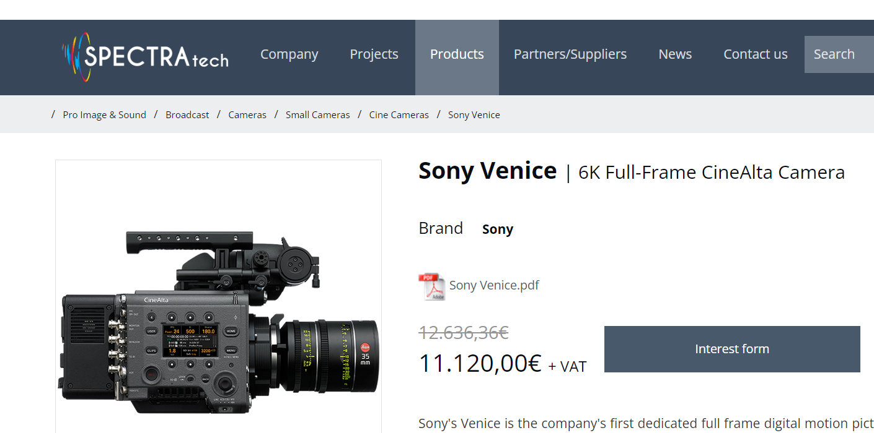Click the SPECTRAtech logo
874x433 pixels.
click(146, 56)
